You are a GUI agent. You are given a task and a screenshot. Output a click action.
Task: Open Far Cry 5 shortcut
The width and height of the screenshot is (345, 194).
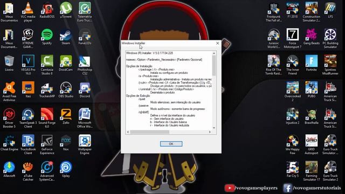292,169
